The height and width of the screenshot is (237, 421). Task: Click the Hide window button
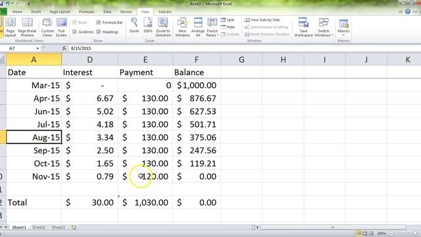coord(228,27)
